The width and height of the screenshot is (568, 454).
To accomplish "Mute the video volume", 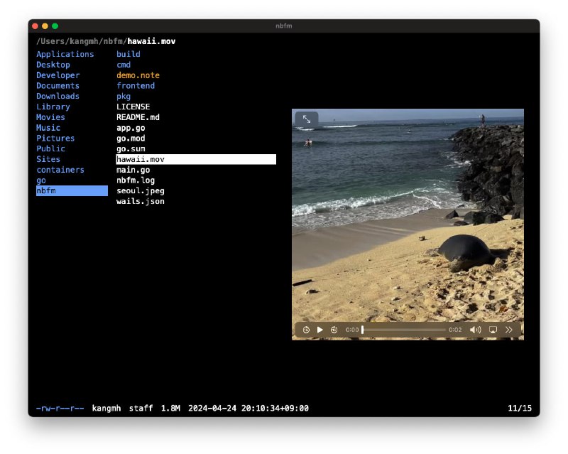I will coord(475,330).
